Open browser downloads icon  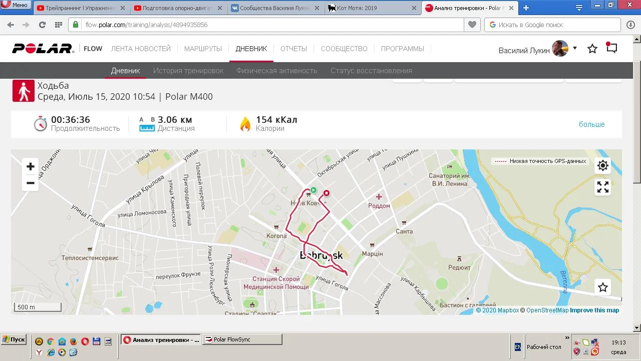click(x=630, y=25)
